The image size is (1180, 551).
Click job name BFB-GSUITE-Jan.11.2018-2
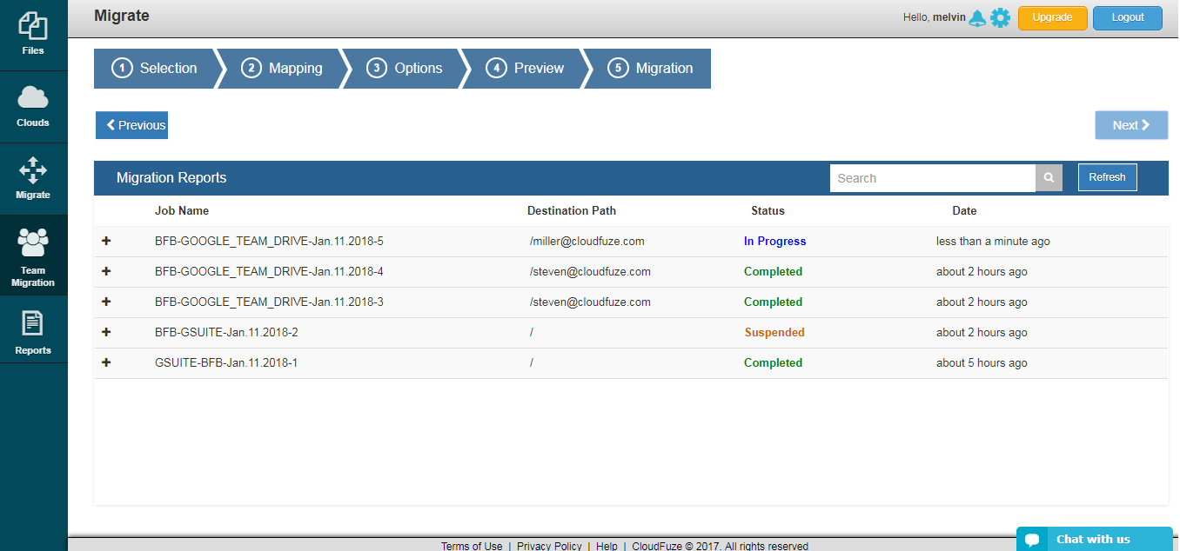[x=226, y=332]
